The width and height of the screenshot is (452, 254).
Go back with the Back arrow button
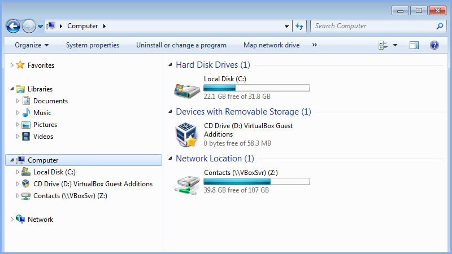click(13, 26)
